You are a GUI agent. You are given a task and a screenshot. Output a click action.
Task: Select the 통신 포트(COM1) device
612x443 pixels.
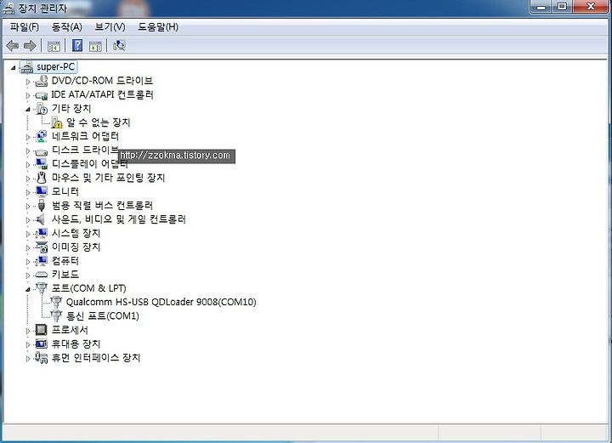pyautogui.click(x=103, y=315)
